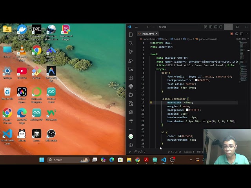The width and height of the screenshot is (251, 188).
Task: Split the editor to the right
Action: click(x=242, y=34)
